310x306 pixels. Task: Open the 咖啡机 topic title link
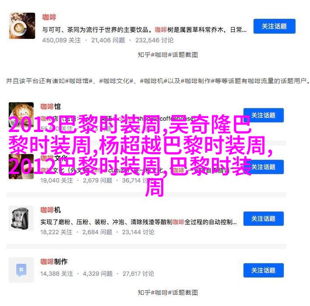point(50,210)
